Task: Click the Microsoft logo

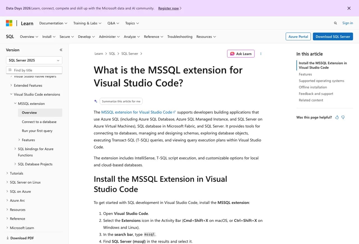Action: pos(9,23)
